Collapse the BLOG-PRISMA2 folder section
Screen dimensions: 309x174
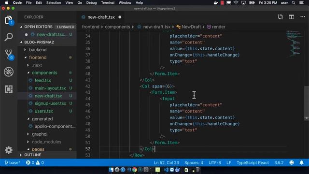click(x=21, y=42)
